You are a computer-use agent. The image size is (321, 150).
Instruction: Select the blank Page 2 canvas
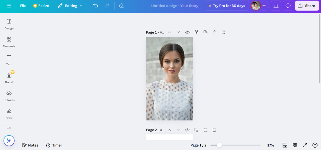point(170,137)
